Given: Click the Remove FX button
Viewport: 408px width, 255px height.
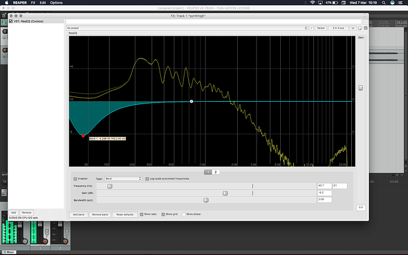Looking at the screenshot, I should click(x=27, y=212).
